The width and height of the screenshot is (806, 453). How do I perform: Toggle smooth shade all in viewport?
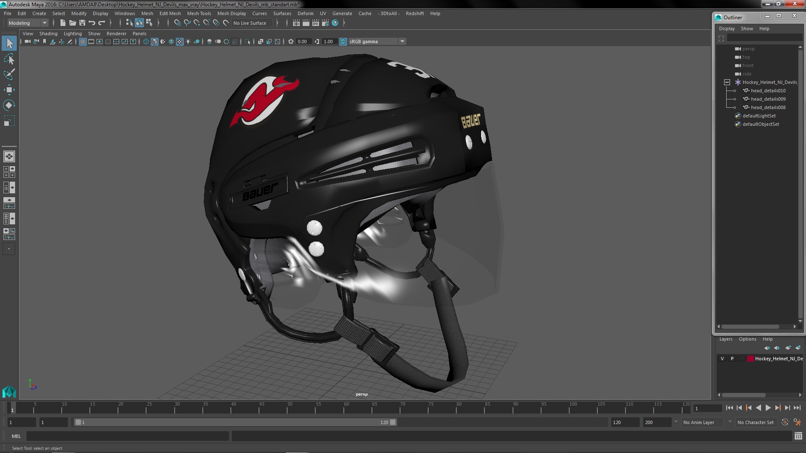tap(154, 42)
